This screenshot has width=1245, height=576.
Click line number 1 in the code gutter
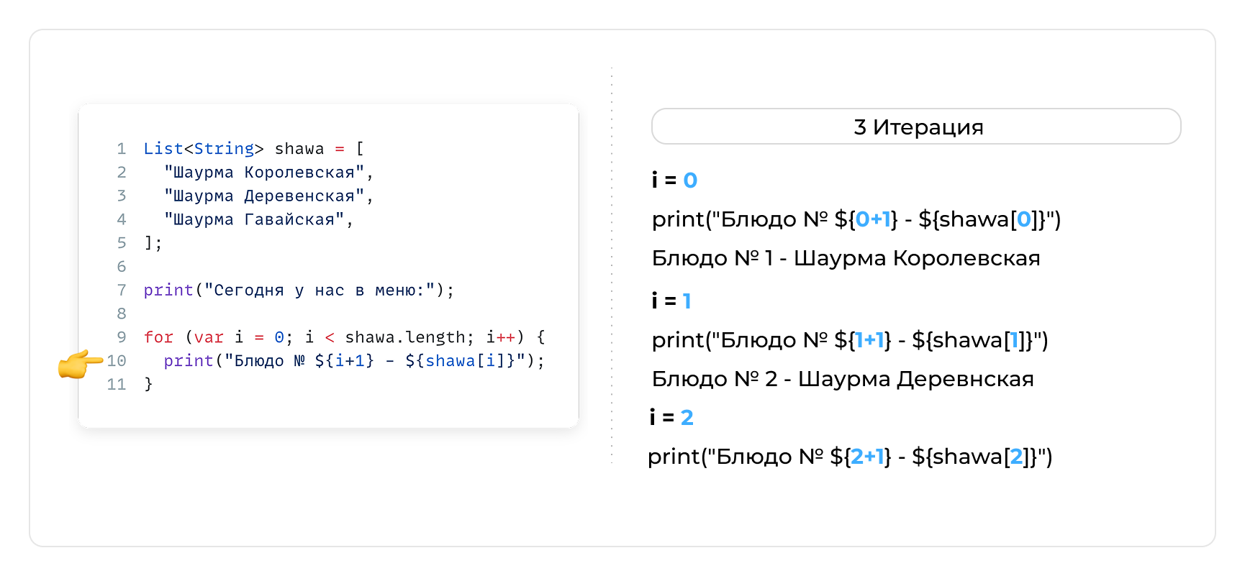pos(121,149)
